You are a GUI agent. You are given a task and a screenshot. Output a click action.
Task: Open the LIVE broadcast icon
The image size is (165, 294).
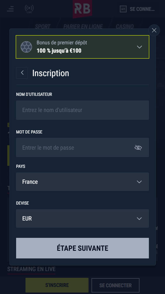(29, 9)
